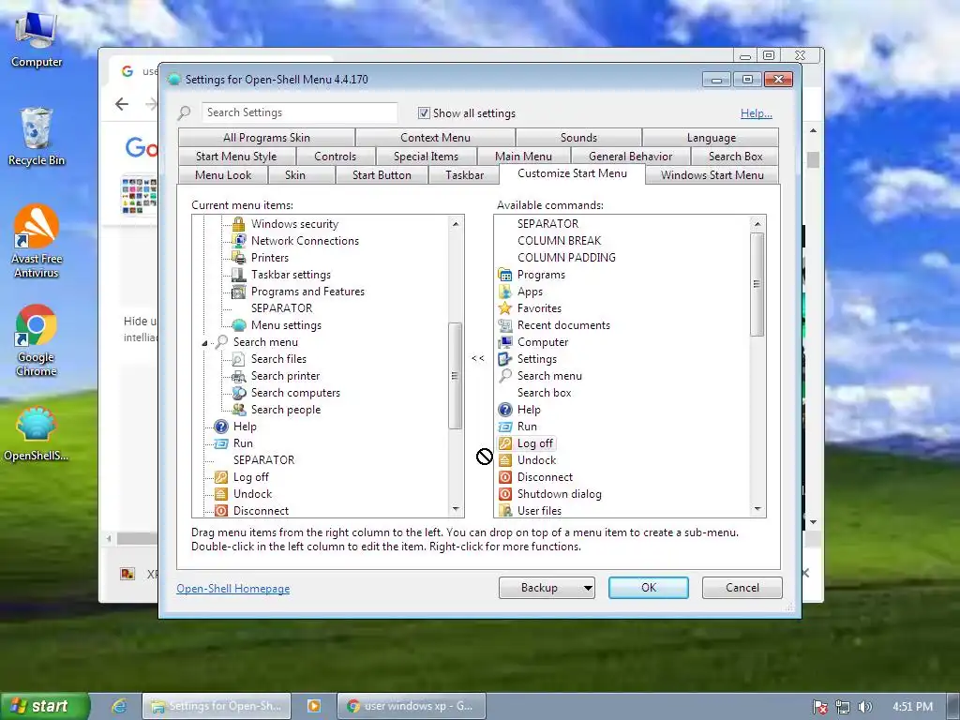Click the Programs icon in available commands
The image size is (960, 720).
pyautogui.click(x=505, y=275)
